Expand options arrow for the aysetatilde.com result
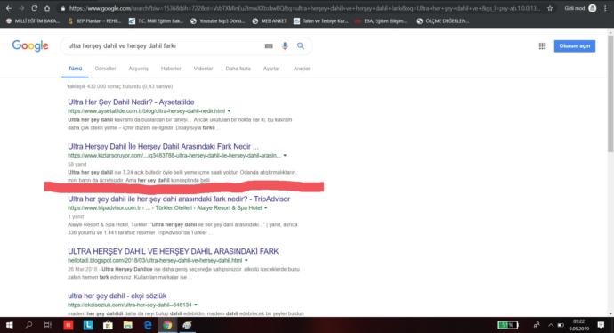The image size is (614, 333). [229, 111]
